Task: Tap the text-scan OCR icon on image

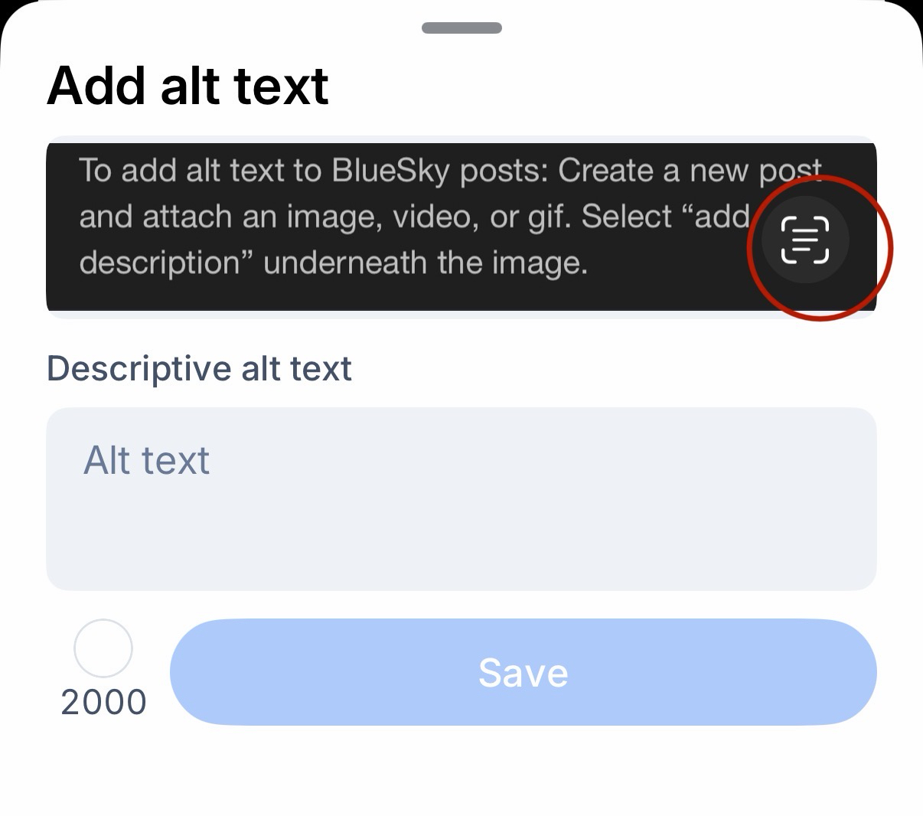Action: click(x=804, y=240)
